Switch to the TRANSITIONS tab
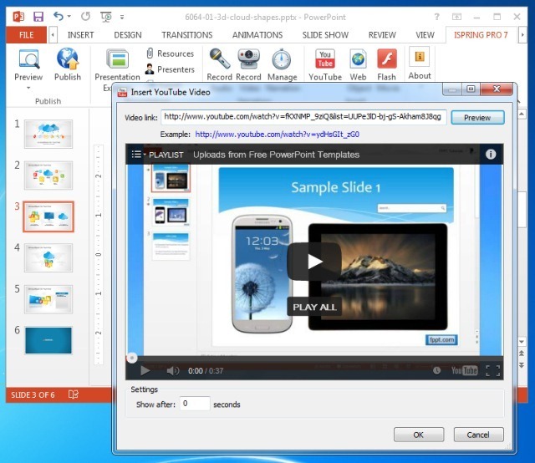This screenshot has height=463, width=535. point(187,35)
